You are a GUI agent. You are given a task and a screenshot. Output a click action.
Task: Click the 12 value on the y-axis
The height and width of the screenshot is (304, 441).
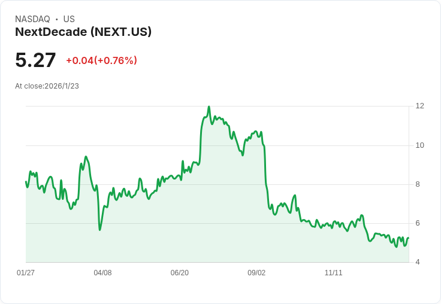pyautogui.click(x=419, y=106)
